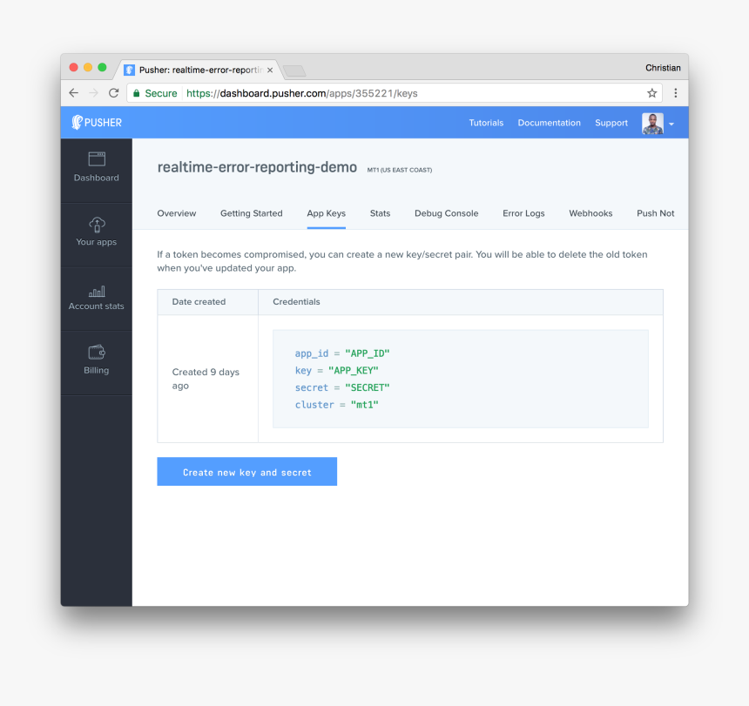Open the Support link
The image size is (749, 706).
coord(611,123)
